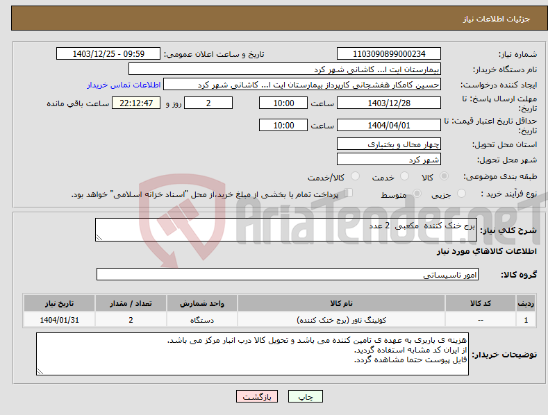The height and width of the screenshot is (415, 548).
Task: Click resize handle of شرح کلی نیاز box
Action: tap(99, 237)
